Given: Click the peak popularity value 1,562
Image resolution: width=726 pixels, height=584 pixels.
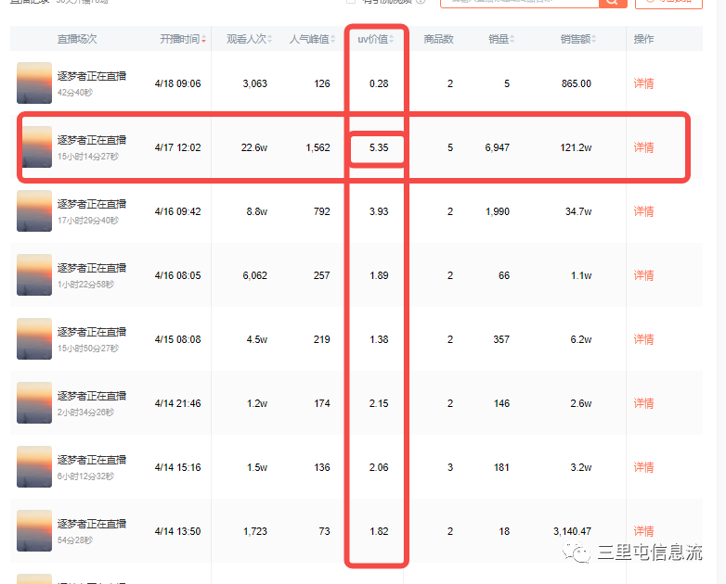Looking at the screenshot, I should [x=318, y=147].
